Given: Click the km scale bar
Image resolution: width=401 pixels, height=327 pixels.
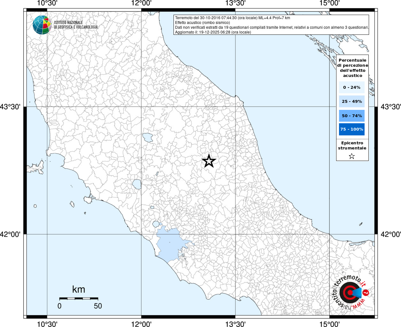Looking at the screenshot, I should (x=79, y=298).
